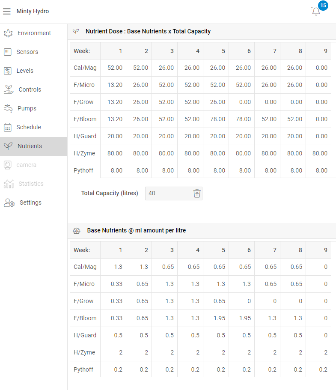
Task: Select the camera menu item
Action: tap(26, 165)
